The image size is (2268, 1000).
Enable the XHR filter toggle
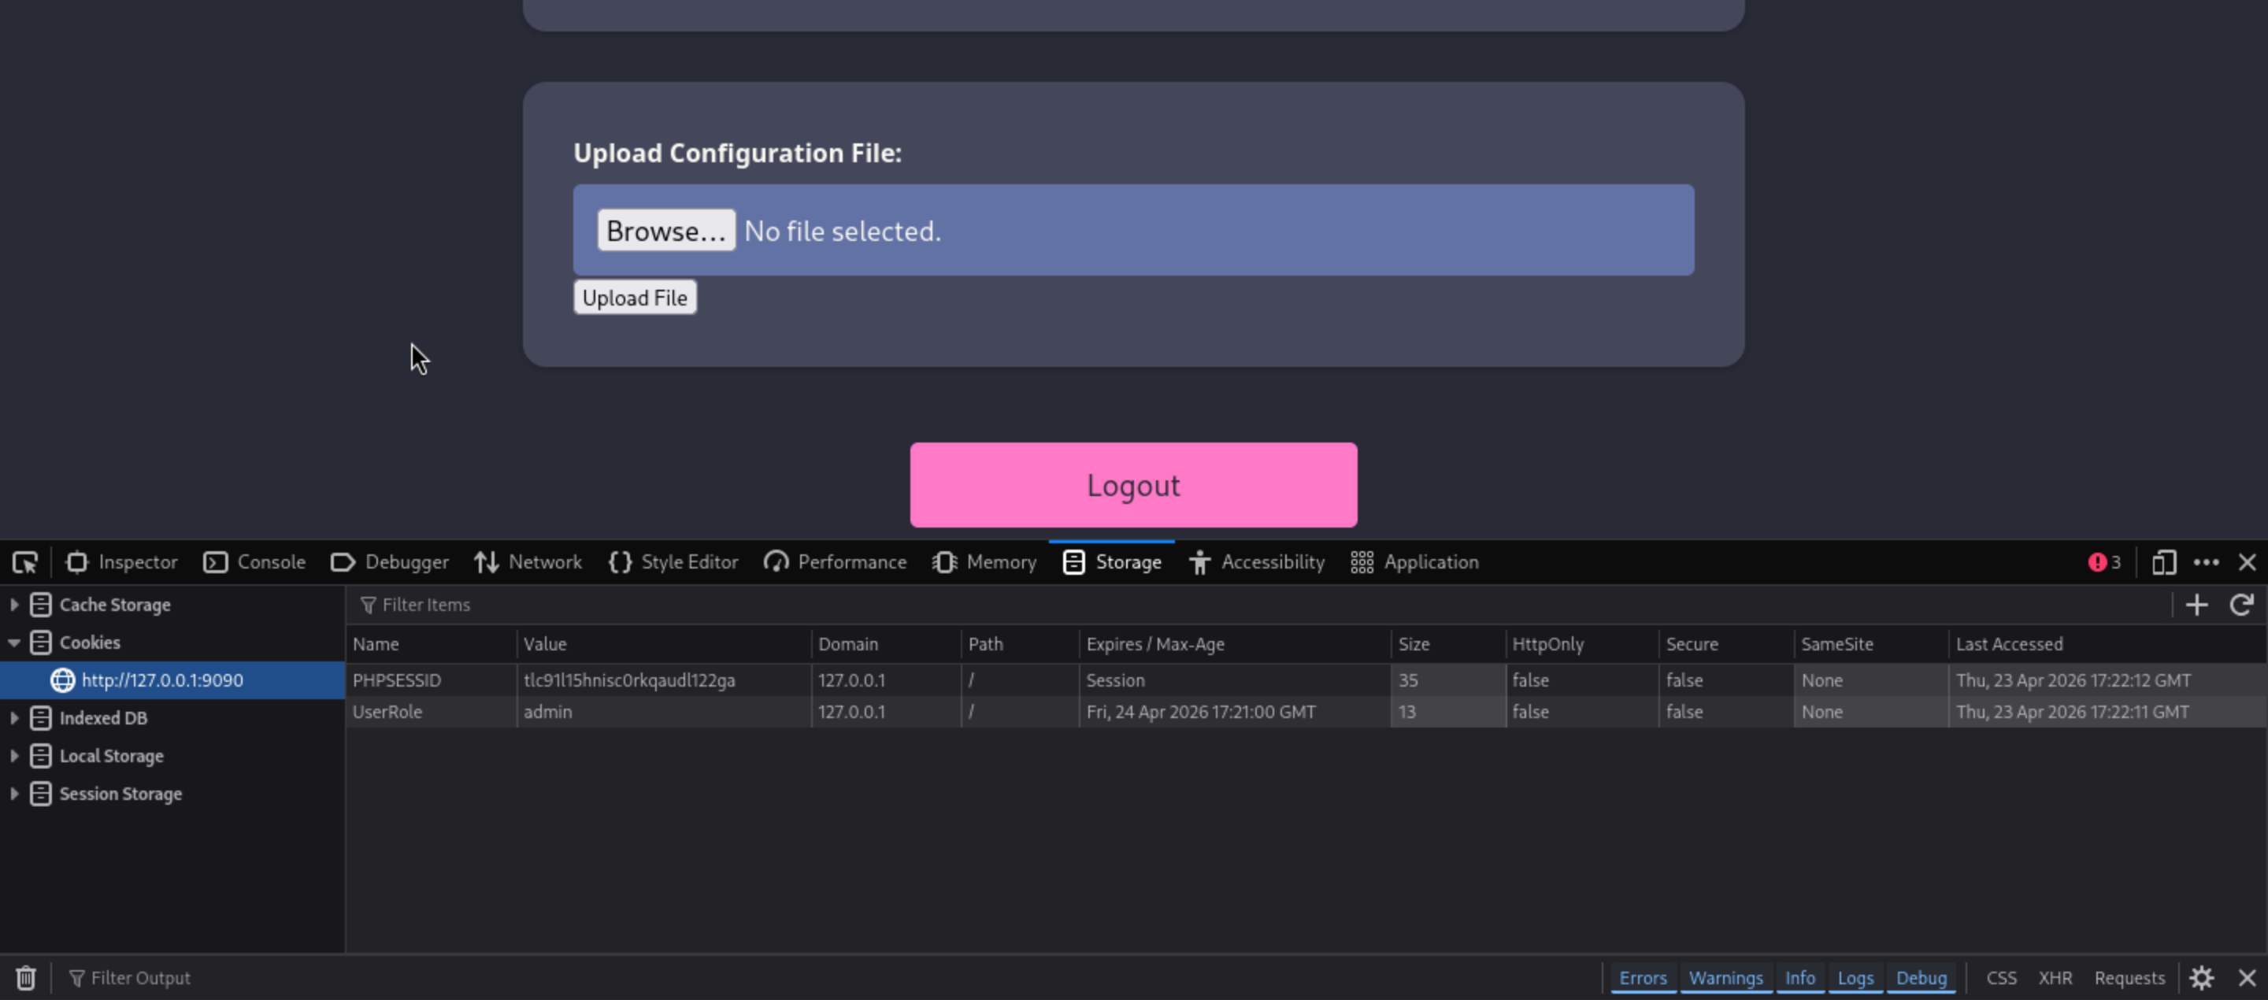2054,978
